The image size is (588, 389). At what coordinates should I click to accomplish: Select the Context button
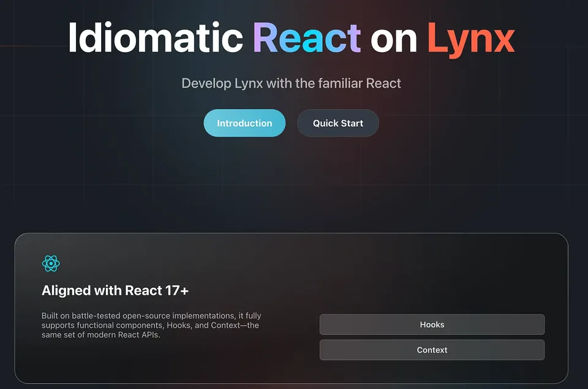click(432, 350)
